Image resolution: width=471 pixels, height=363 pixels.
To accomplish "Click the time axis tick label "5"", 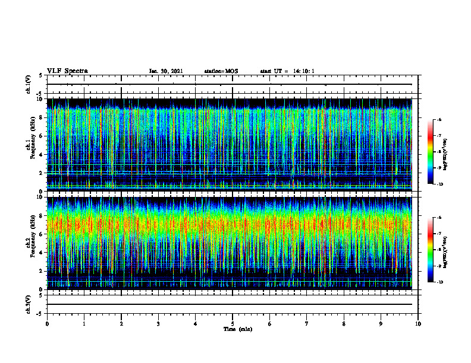I will pyautogui.click(x=233, y=324).
